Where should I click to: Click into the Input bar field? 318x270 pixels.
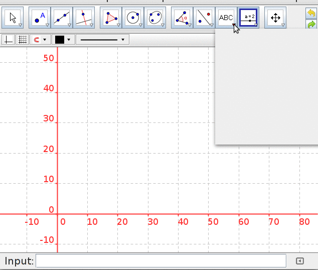[161, 261]
